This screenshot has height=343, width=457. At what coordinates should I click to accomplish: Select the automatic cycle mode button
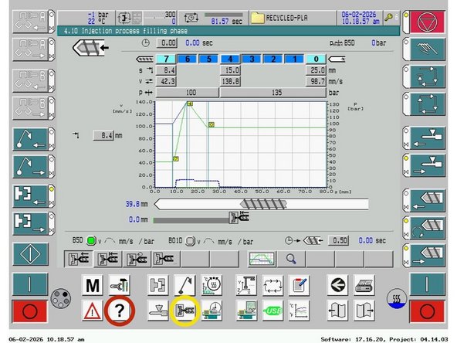point(427,104)
